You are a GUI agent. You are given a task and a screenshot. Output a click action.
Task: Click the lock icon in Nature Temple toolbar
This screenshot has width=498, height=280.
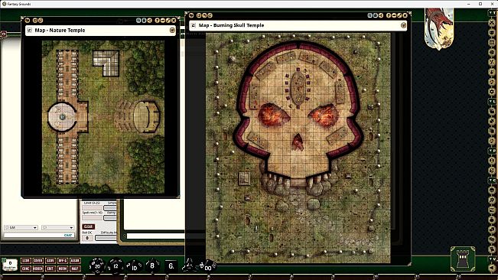point(144,21)
